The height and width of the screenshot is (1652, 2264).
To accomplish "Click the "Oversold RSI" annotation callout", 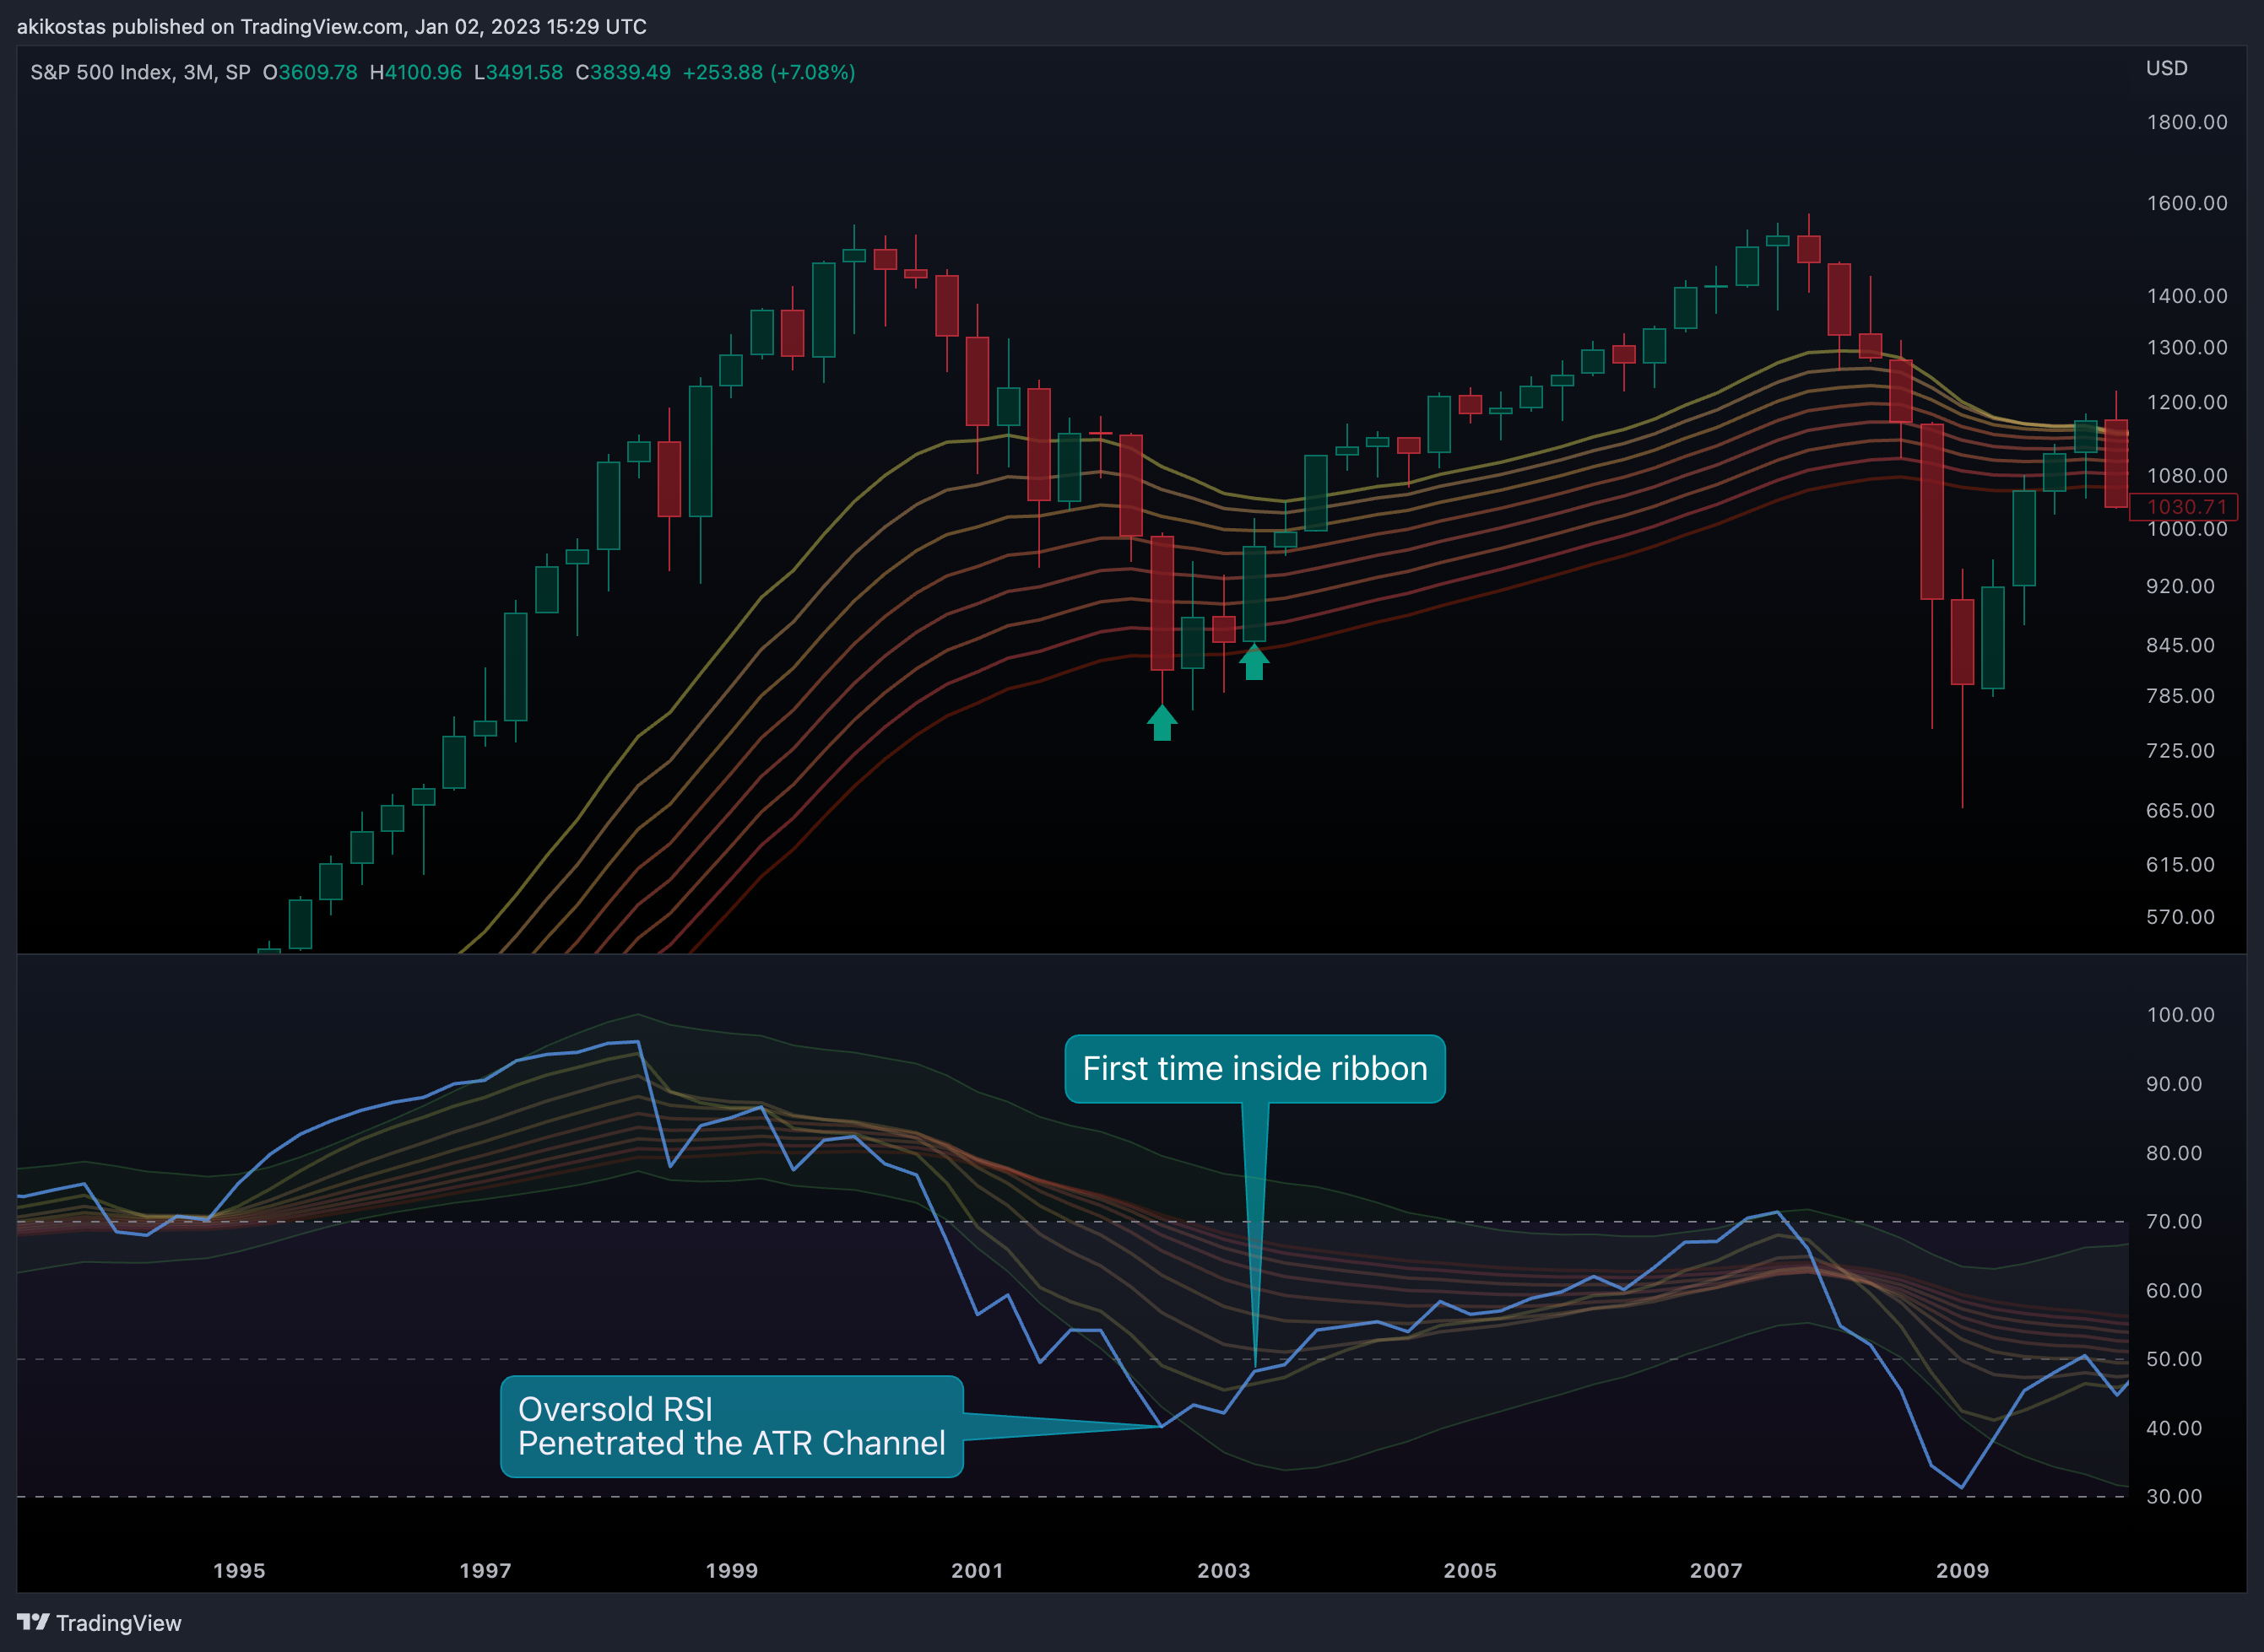I will tap(731, 1426).
